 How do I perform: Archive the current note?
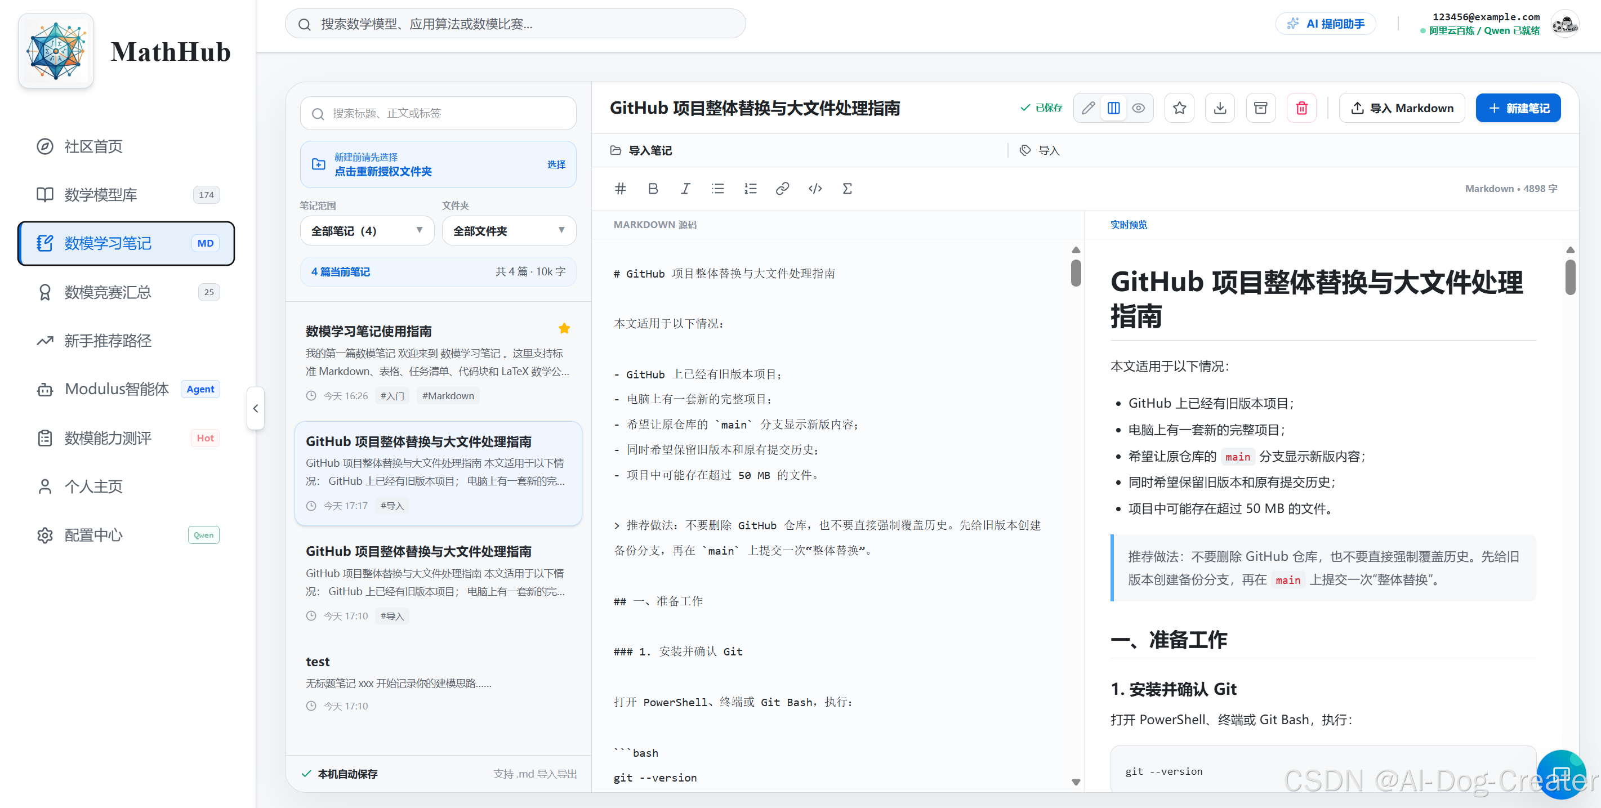(1260, 108)
